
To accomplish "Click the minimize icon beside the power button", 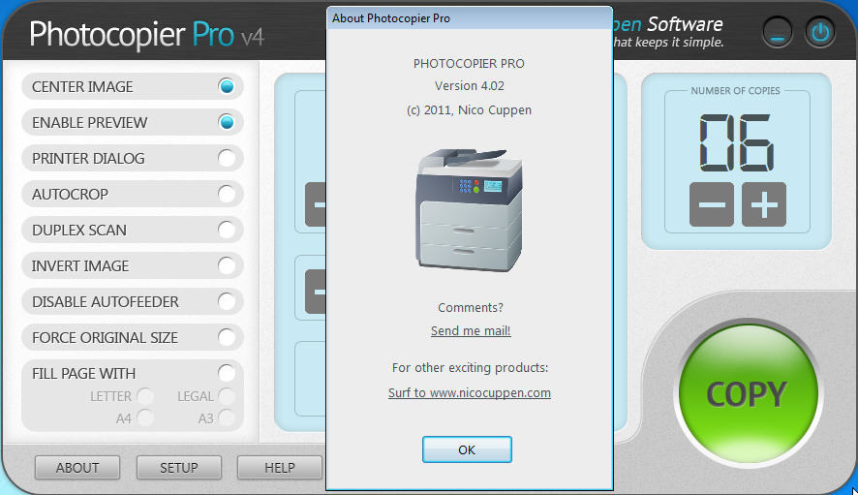I will coord(778,33).
